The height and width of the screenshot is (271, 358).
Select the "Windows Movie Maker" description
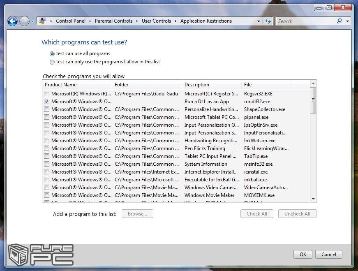(x=209, y=195)
